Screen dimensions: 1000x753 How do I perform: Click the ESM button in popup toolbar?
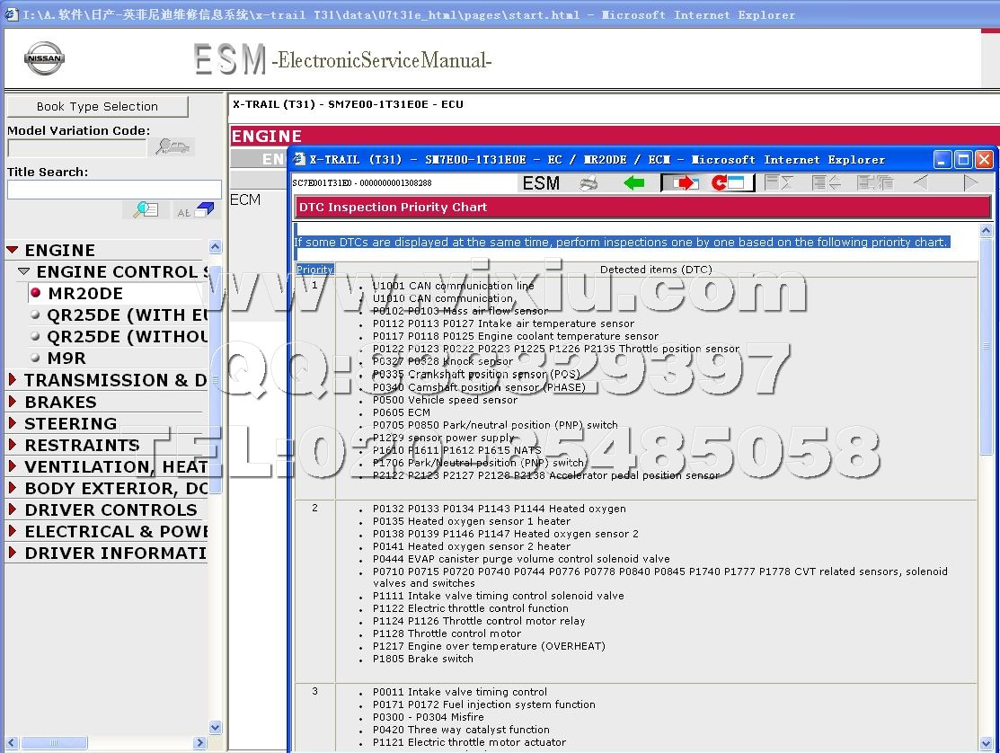coord(541,183)
